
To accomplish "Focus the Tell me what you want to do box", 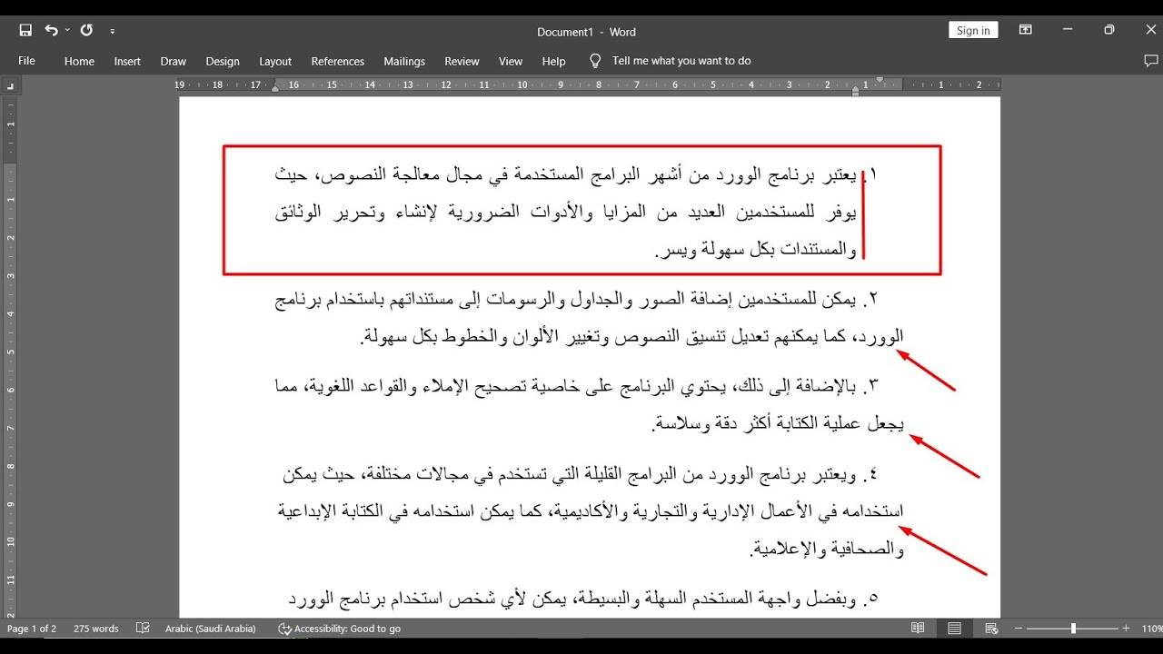I will [681, 61].
